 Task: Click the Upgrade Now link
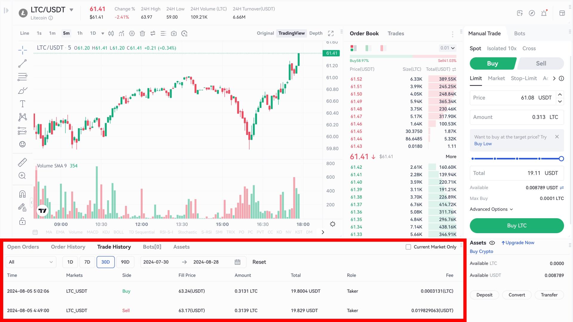[518, 243]
